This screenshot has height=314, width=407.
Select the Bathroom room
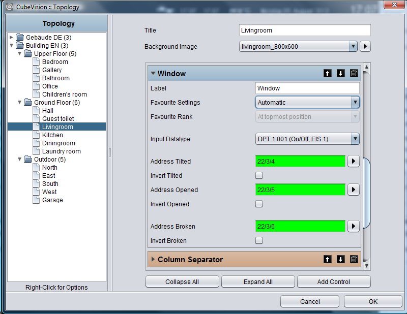pyautogui.click(x=56, y=78)
